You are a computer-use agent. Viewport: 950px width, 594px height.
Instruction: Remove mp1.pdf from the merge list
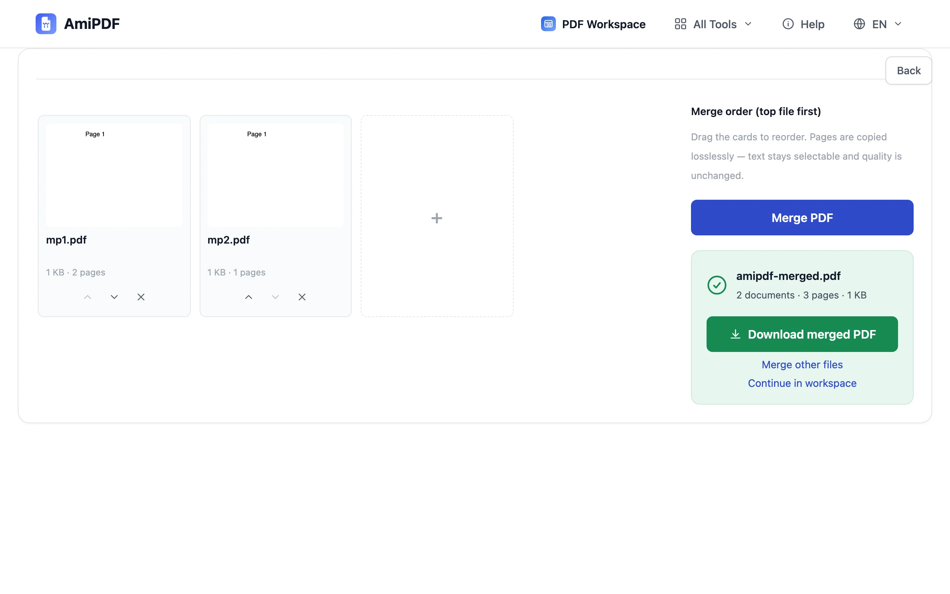(x=141, y=297)
